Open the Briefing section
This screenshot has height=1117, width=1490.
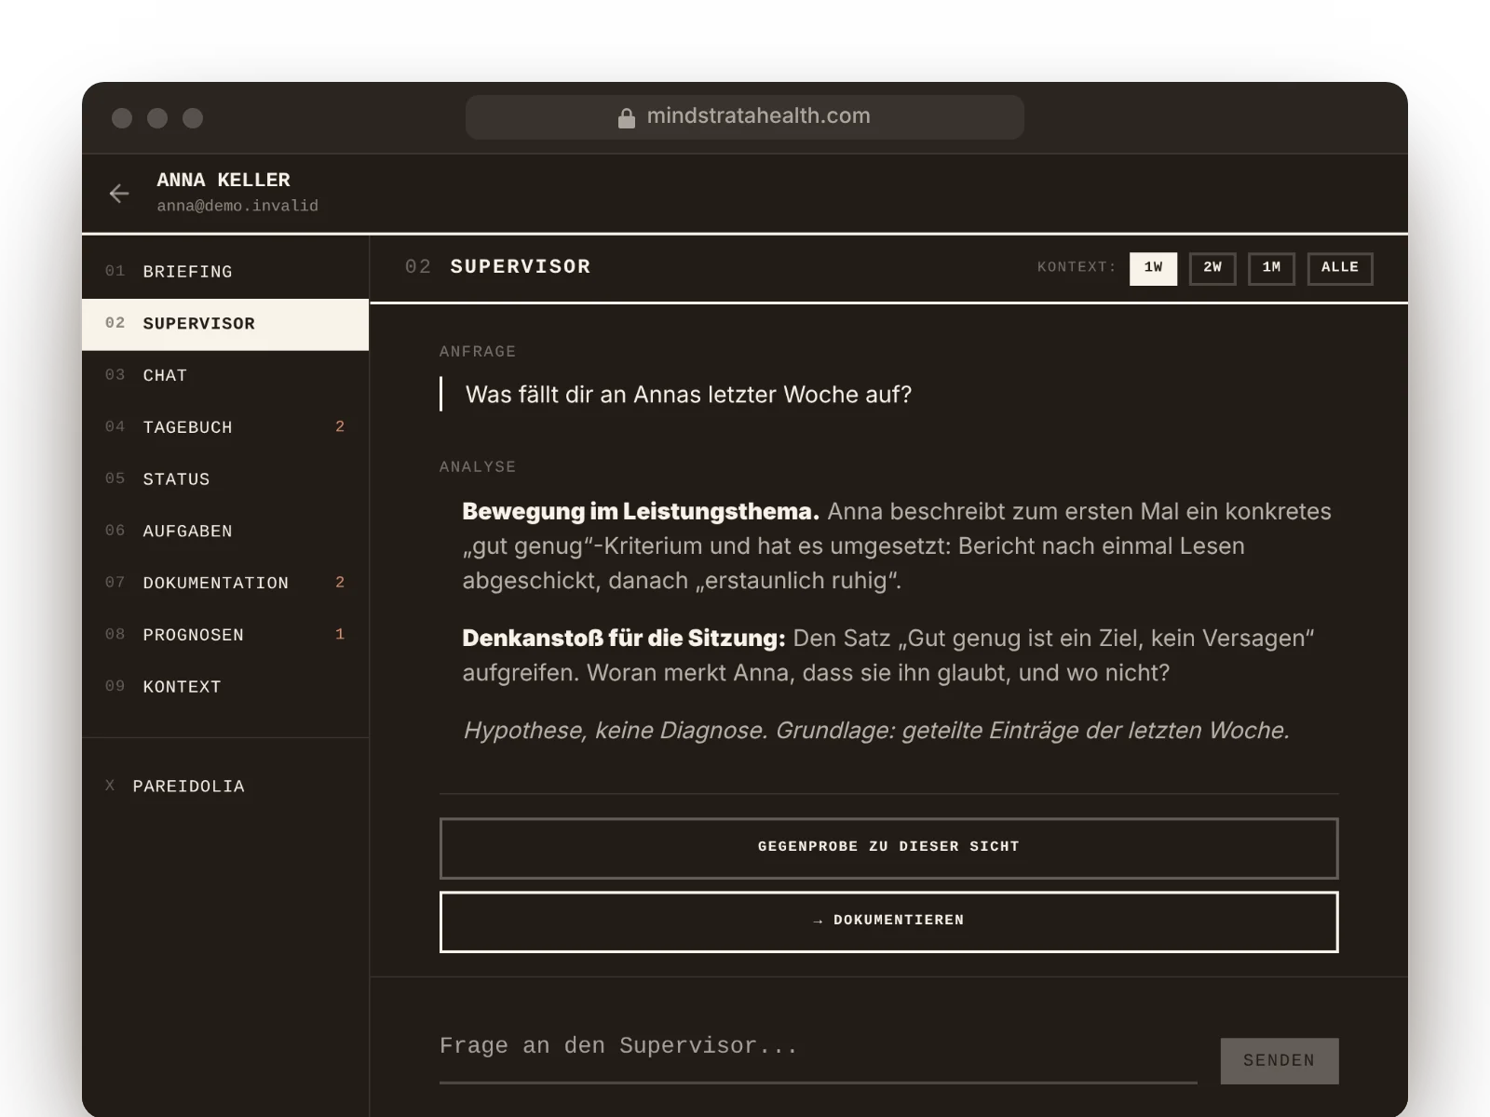[x=225, y=272]
